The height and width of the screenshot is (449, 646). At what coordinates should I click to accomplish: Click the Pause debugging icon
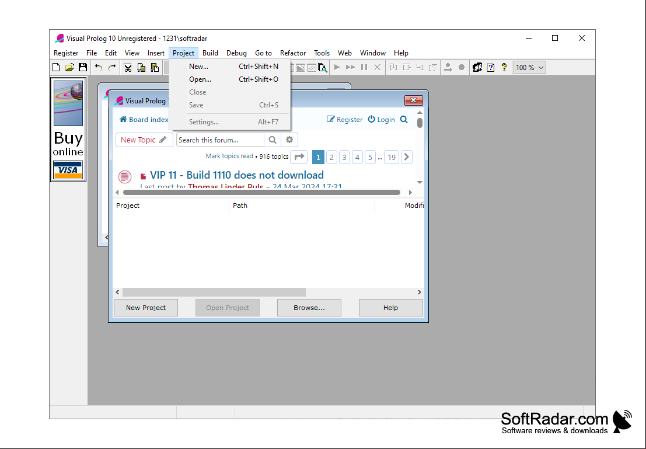(x=364, y=67)
